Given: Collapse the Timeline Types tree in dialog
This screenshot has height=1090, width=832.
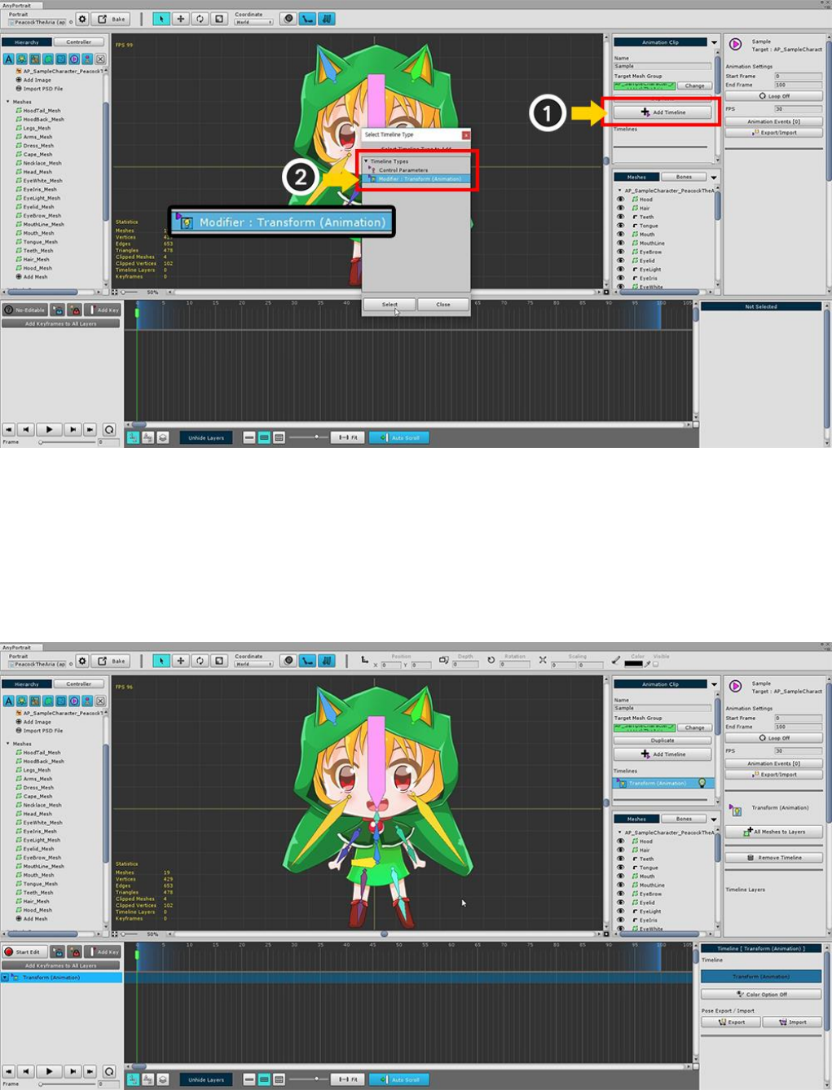Looking at the screenshot, I should coord(366,161).
